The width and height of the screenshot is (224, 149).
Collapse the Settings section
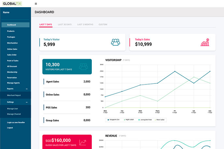tap(27, 102)
